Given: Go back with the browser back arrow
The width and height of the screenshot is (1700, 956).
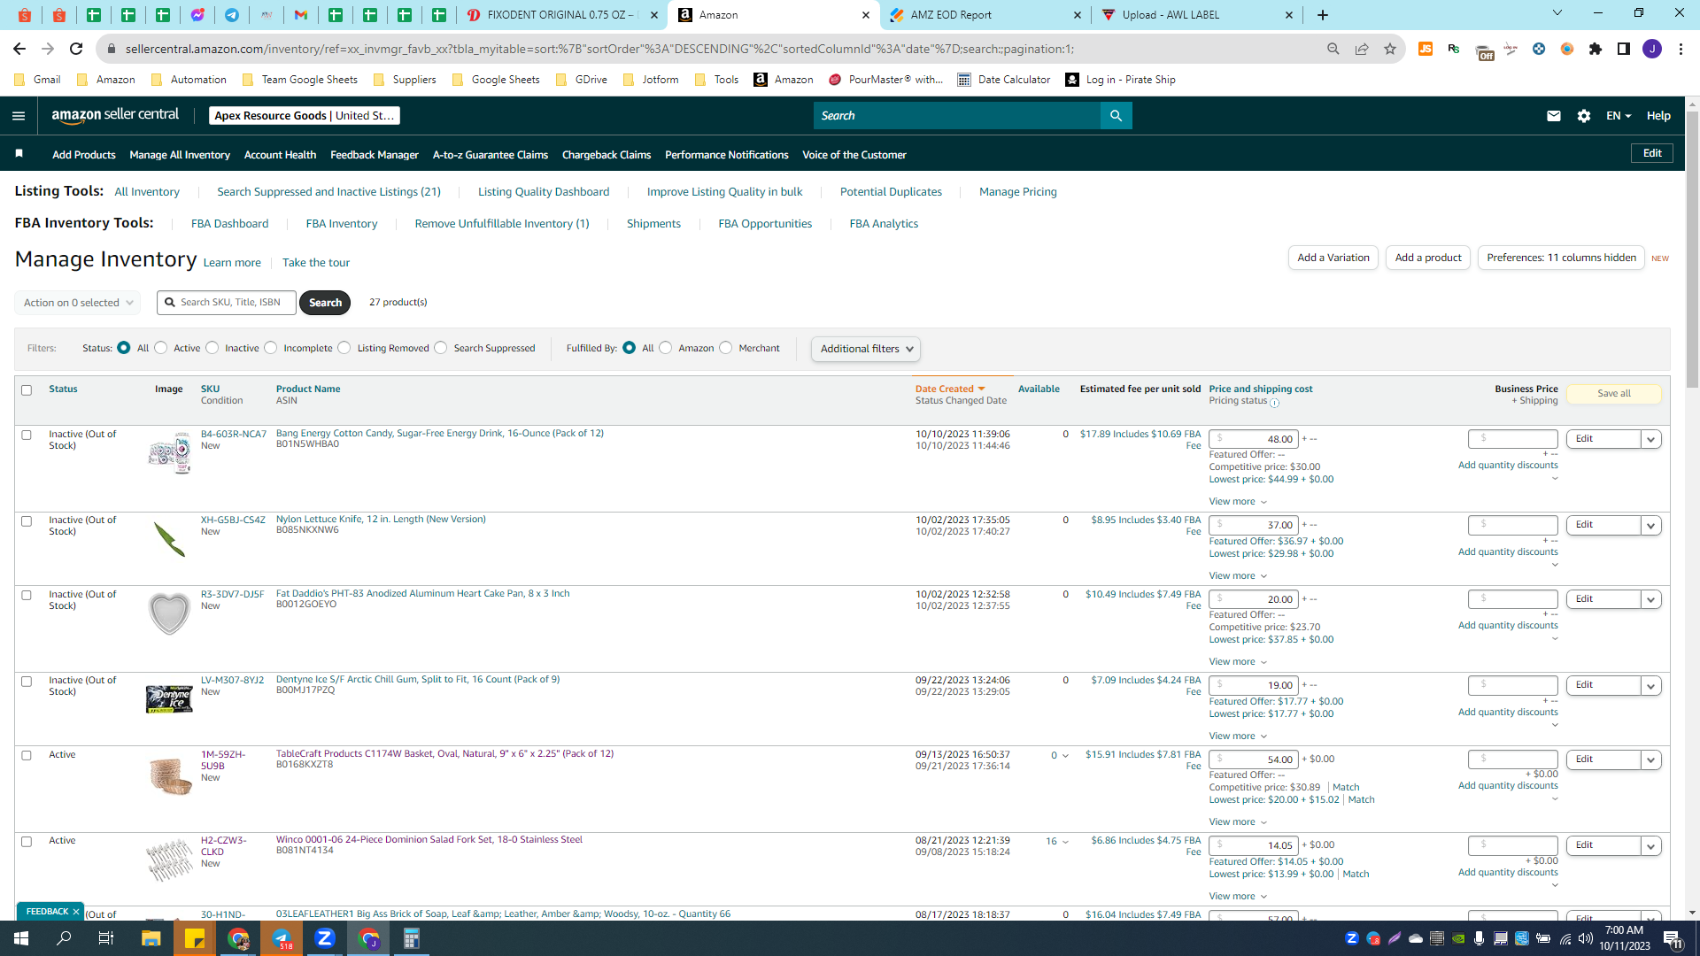Looking at the screenshot, I should pos(19,49).
